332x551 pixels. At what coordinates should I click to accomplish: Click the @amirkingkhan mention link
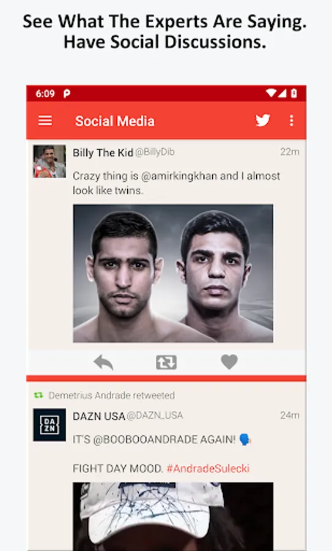pos(179,176)
